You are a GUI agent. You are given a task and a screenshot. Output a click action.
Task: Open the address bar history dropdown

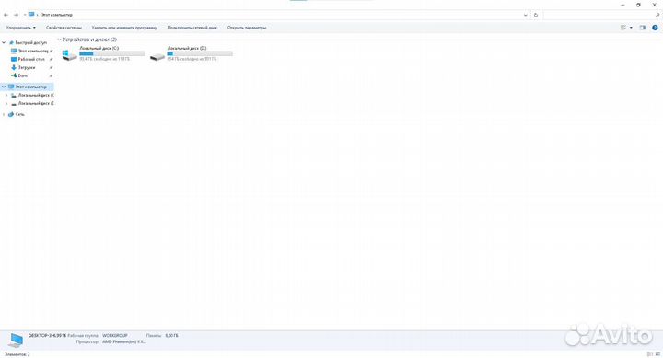pos(526,15)
